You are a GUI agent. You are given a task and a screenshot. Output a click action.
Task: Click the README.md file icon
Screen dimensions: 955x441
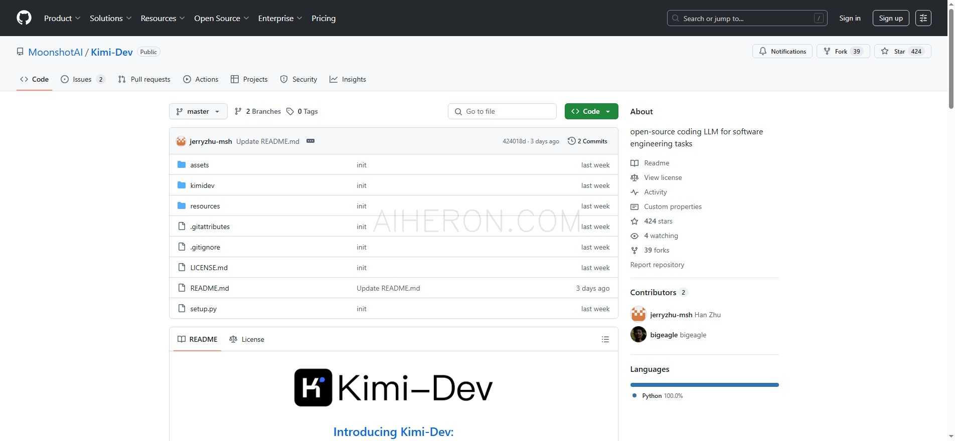point(182,288)
